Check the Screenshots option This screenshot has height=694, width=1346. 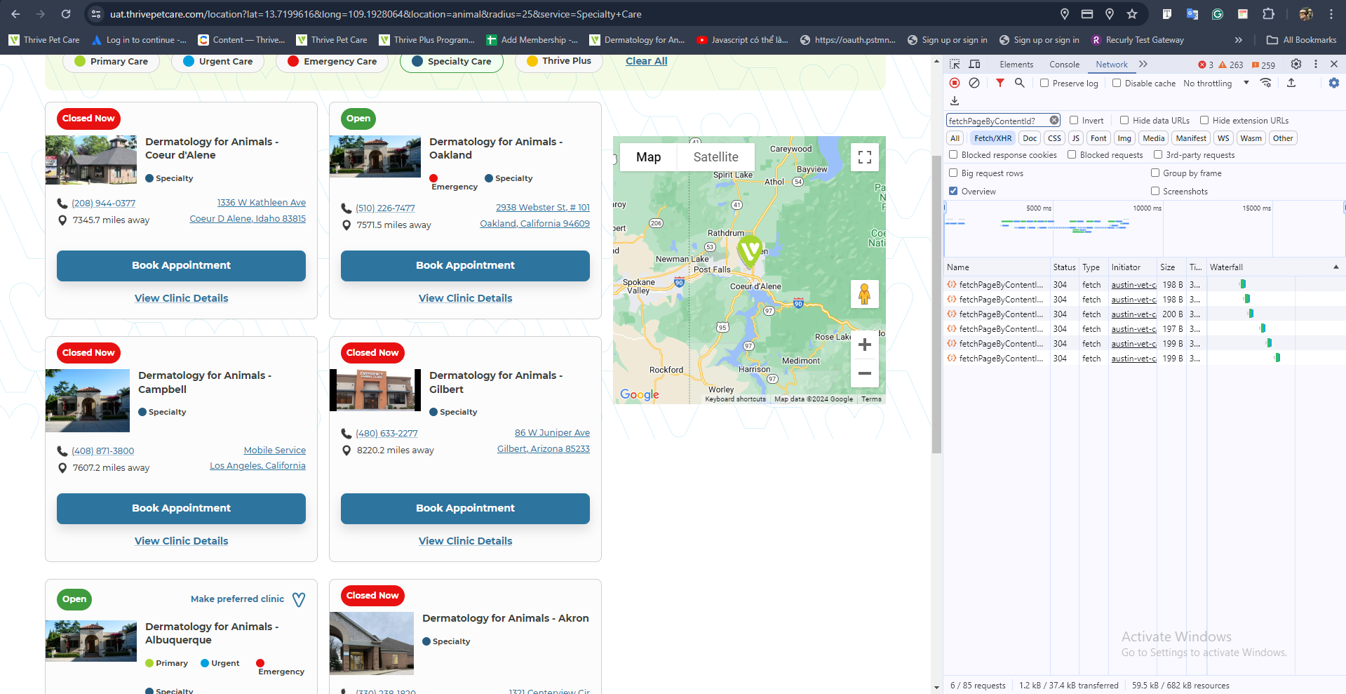click(x=1155, y=191)
